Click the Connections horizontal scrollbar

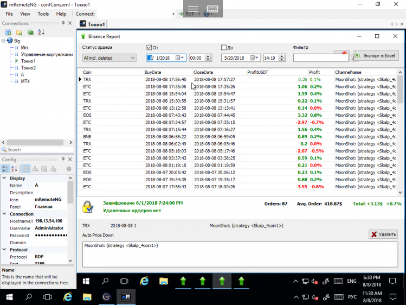click(35, 142)
